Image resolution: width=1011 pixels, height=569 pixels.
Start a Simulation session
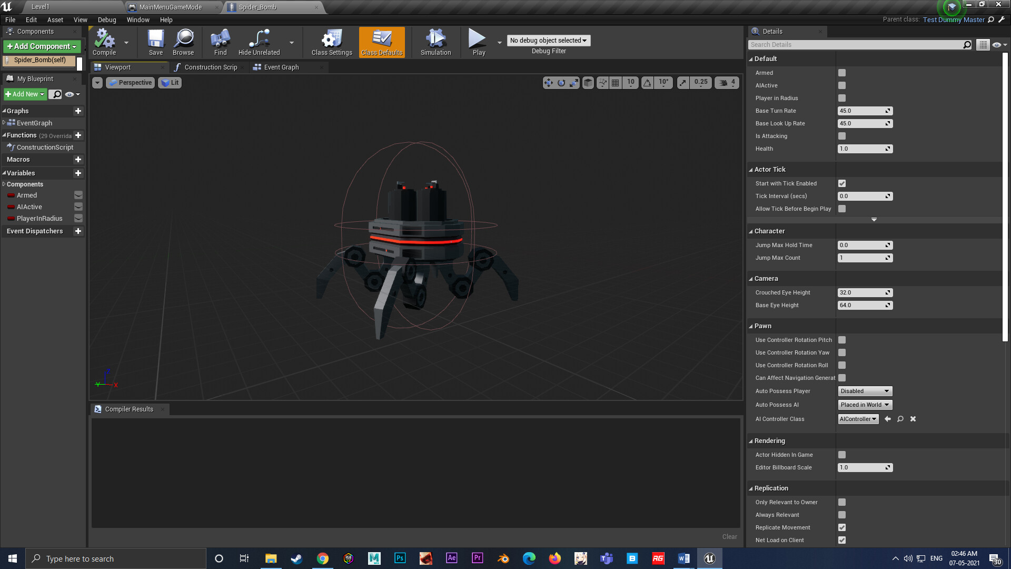pyautogui.click(x=435, y=42)
